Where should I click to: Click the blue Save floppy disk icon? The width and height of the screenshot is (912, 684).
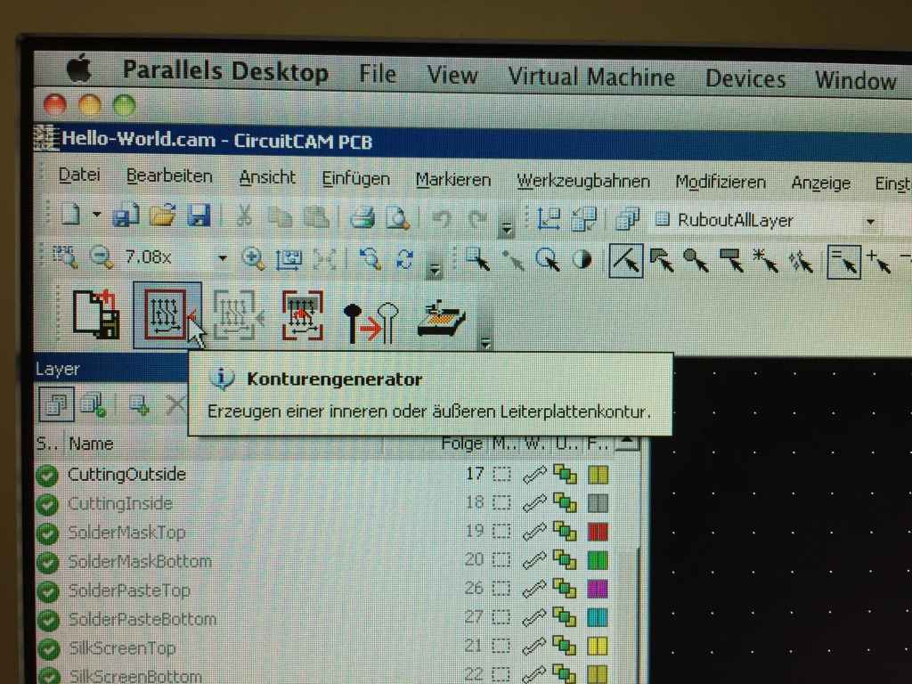point(199,216)
